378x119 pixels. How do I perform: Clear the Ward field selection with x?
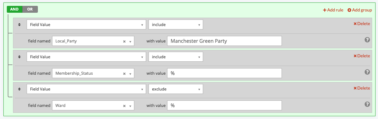click(124, 106)
